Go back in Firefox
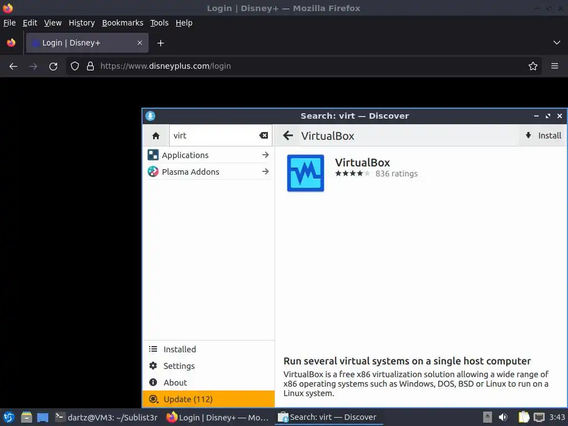Image resolution: width=568 pixels, height=426 pixels. pyautogui.click(x=13, y=67)
